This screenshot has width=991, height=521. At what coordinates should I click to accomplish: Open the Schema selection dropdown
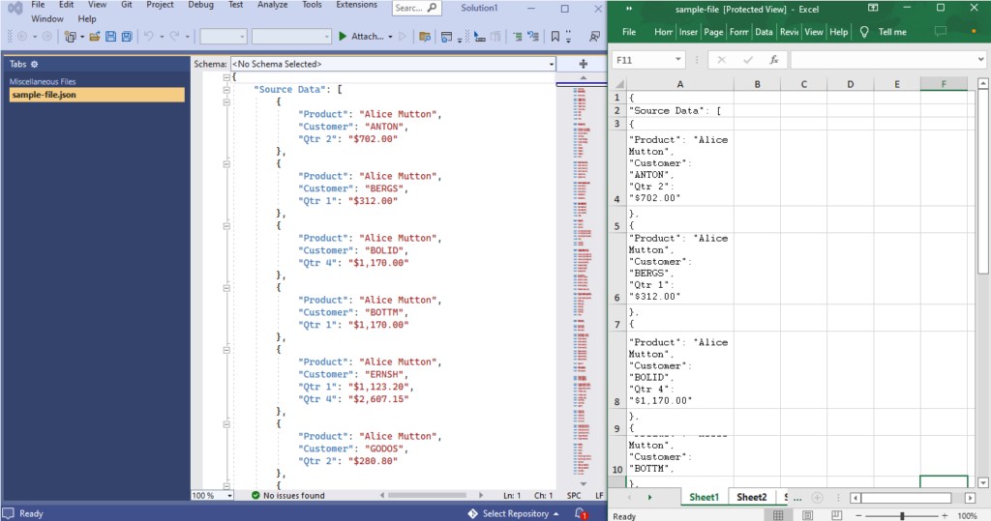click(551, 64)
